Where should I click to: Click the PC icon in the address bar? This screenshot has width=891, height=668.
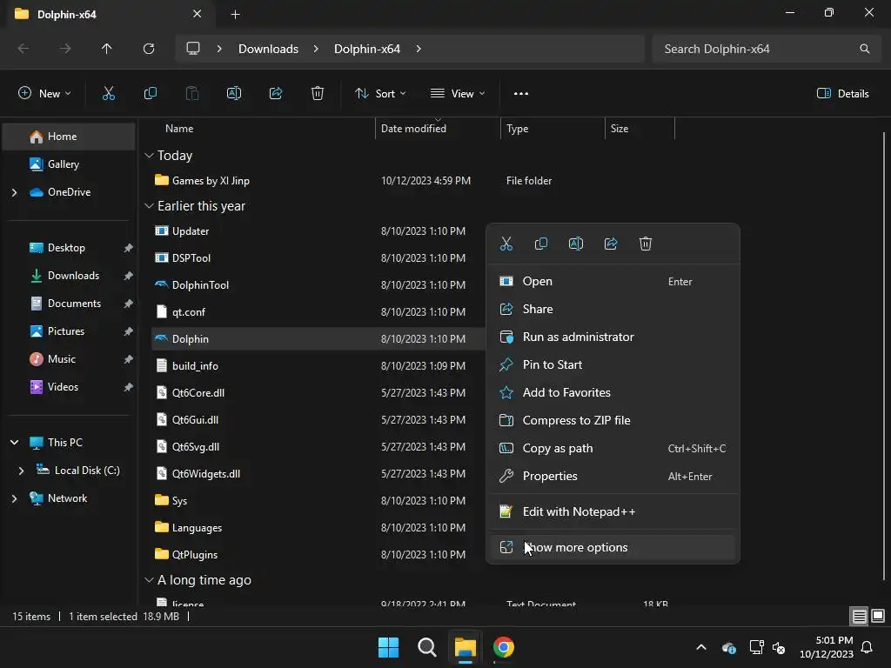point(193,49)
